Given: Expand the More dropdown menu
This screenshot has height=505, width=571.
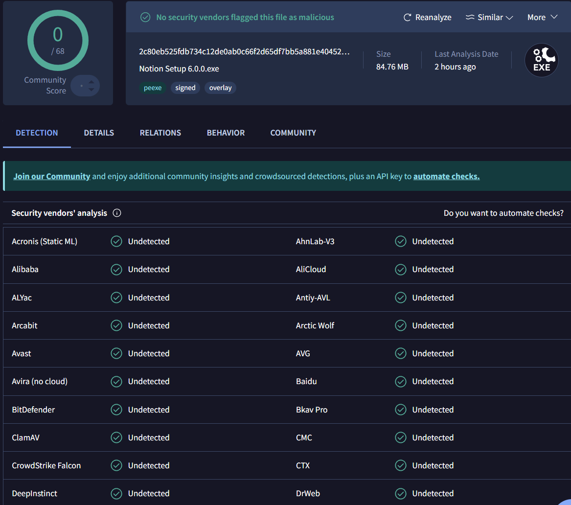Looking at the screenshot, I should click(x=542, y=17).
